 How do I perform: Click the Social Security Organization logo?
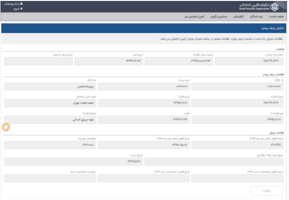pos(274,7)
